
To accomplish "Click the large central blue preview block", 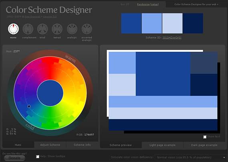I will pos(163,74).
